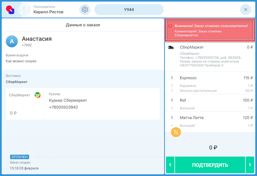Click the СберМаркет value under Доставка
This screenshot has height=176, width=257.
[x=17, y=82]
